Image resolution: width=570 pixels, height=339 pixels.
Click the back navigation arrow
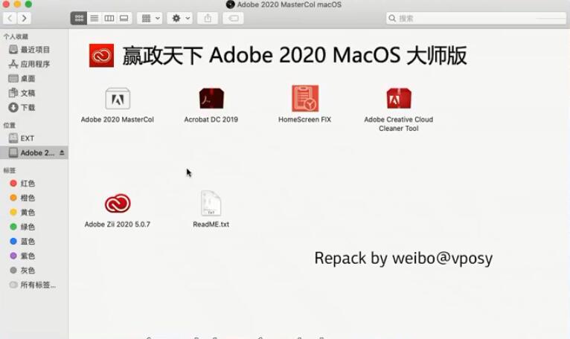pyautogui.click(x=10, y=18)
